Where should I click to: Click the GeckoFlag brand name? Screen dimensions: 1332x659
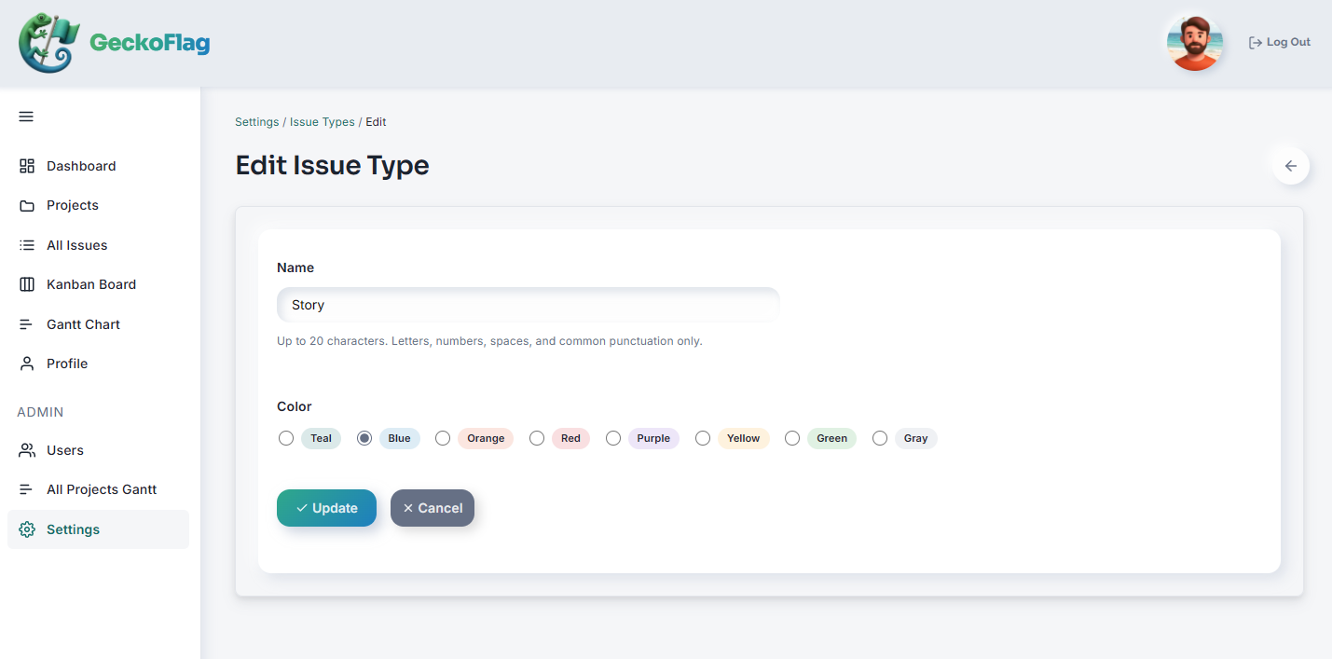(x=149, y=43)
